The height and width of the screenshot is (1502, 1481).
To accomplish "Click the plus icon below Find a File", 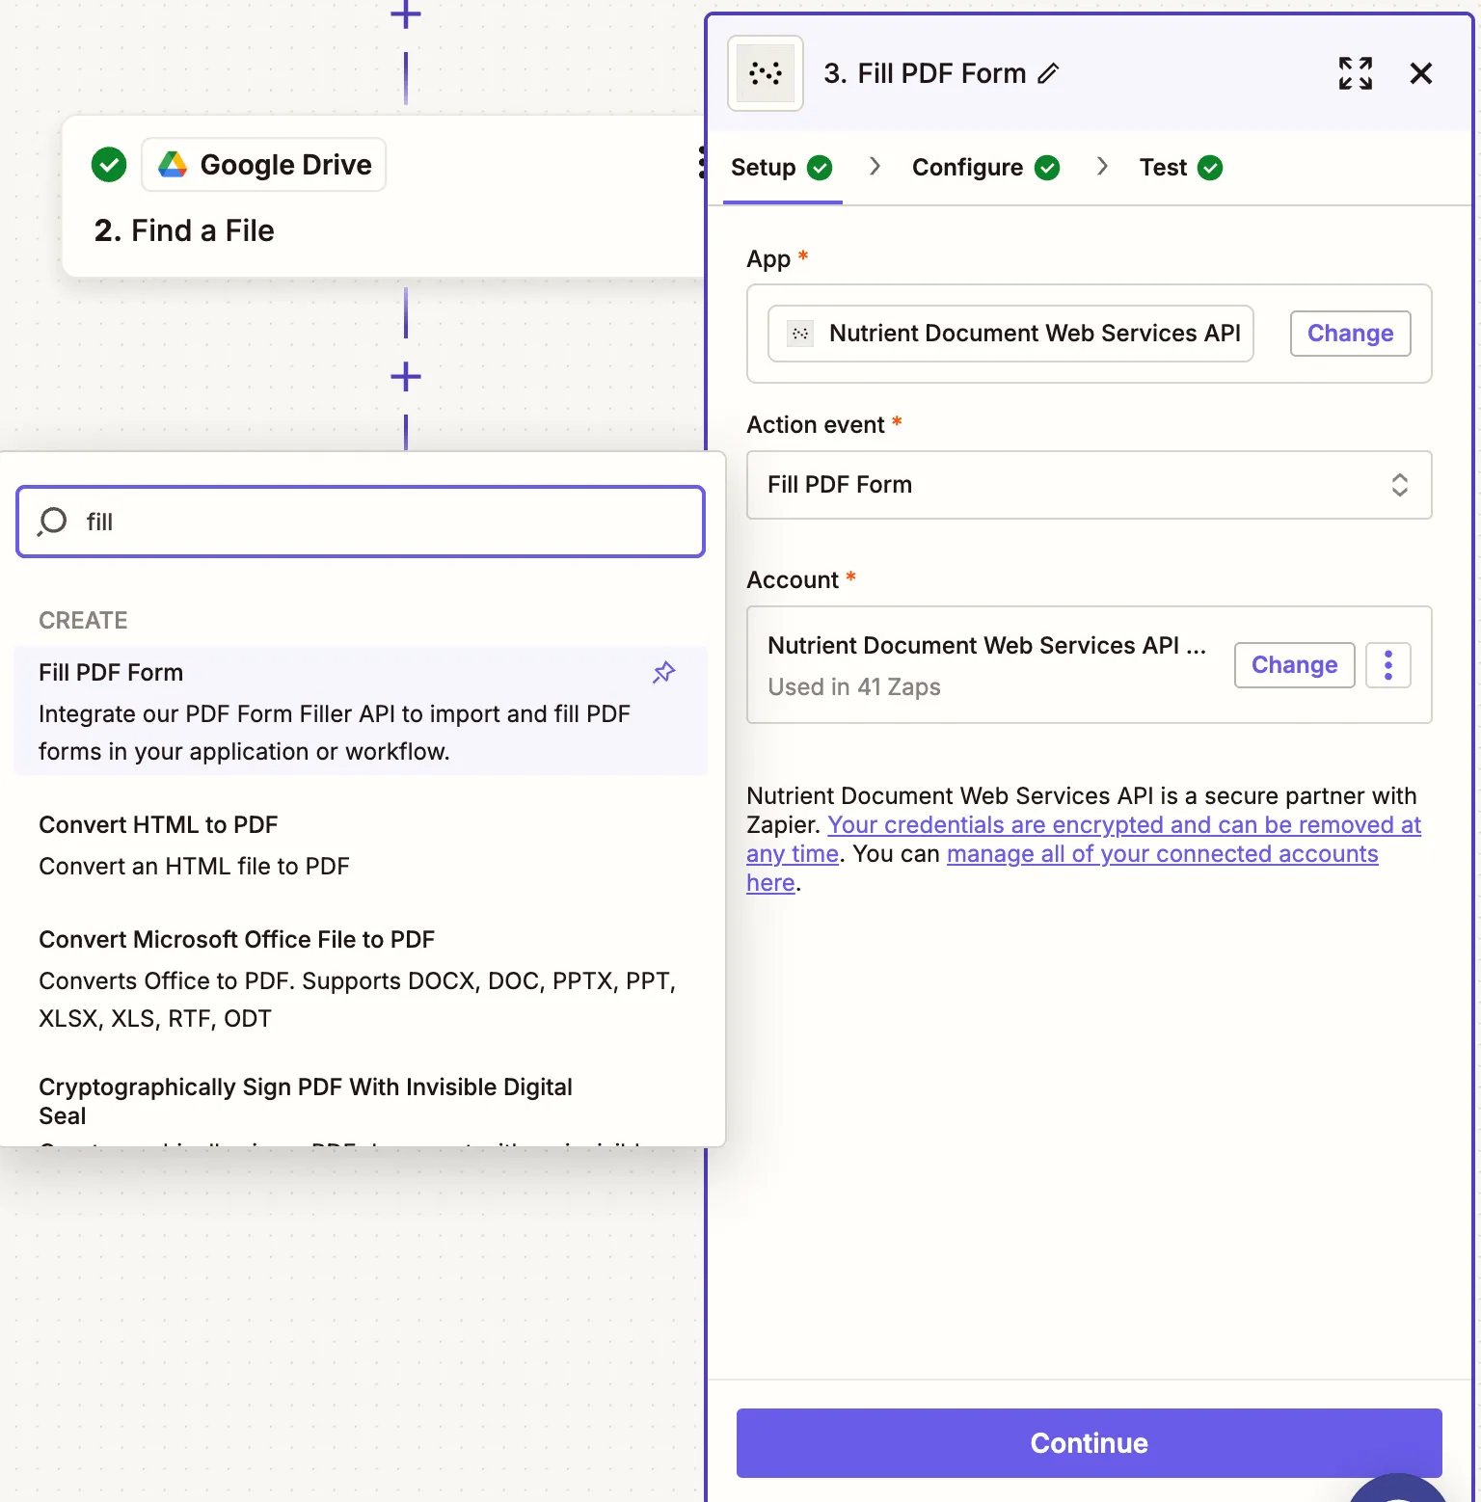I will point(405,377).
